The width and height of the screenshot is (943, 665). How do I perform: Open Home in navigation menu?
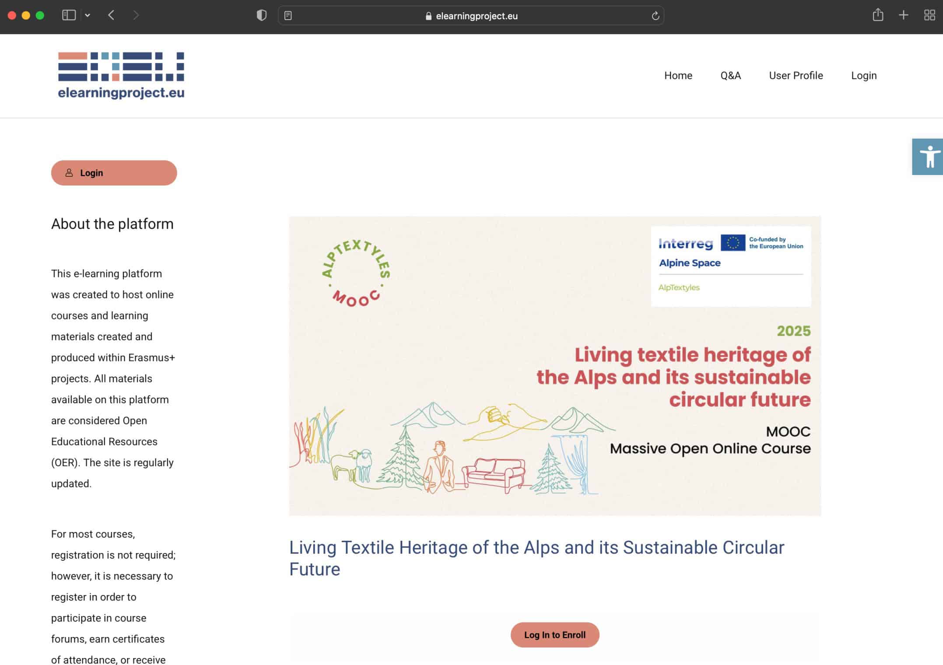678,76
